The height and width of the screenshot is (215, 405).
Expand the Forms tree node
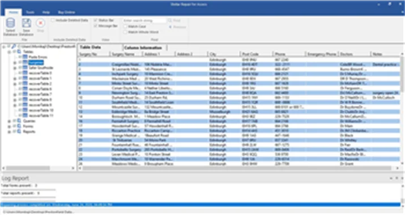click(9, 126)
